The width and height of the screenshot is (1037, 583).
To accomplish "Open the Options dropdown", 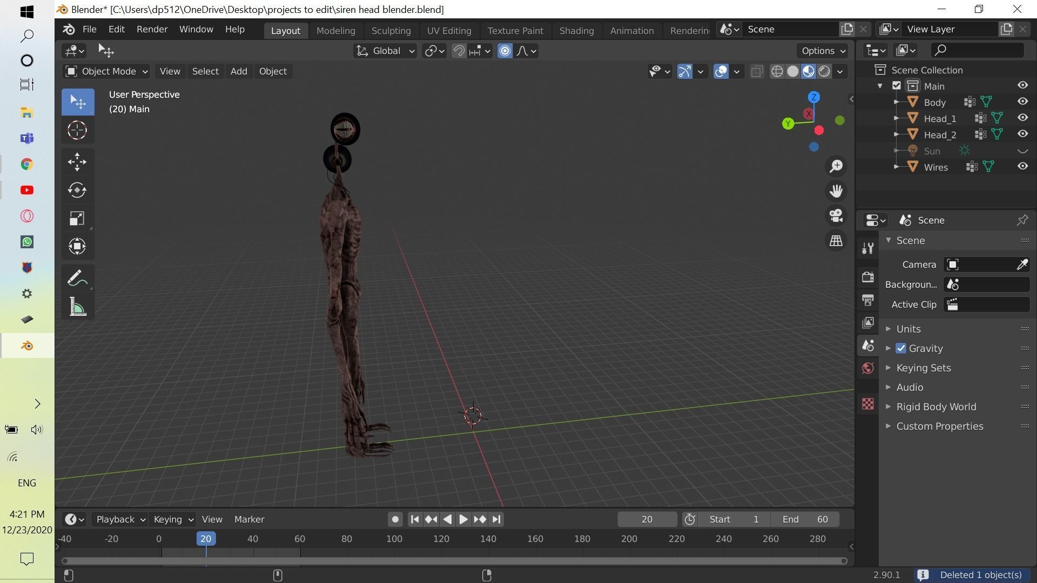I will 823,51.
